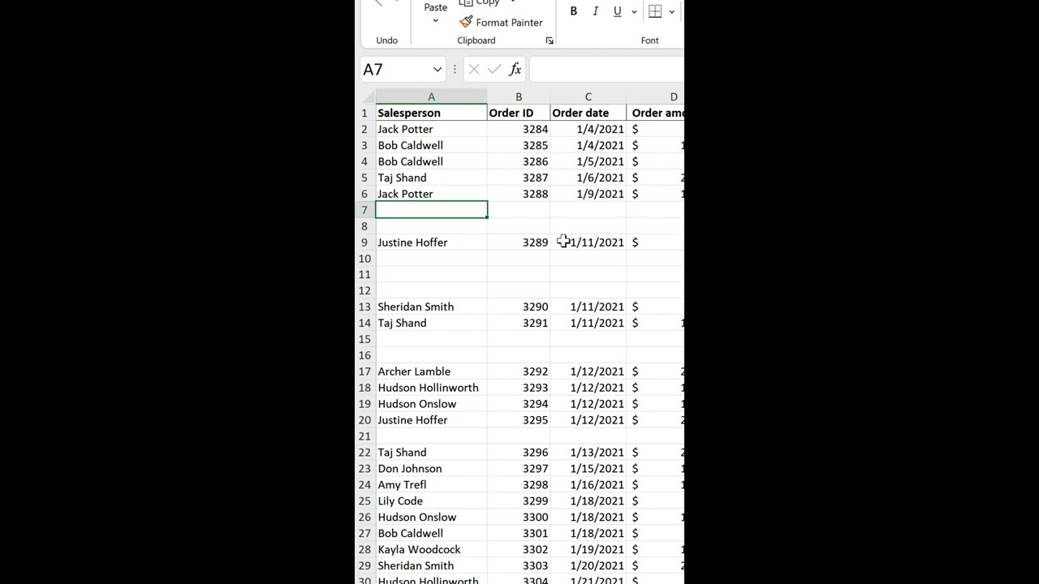Click Lily Code in row 25
Viewport: 1039px width, 584px height.
(400, 501)
